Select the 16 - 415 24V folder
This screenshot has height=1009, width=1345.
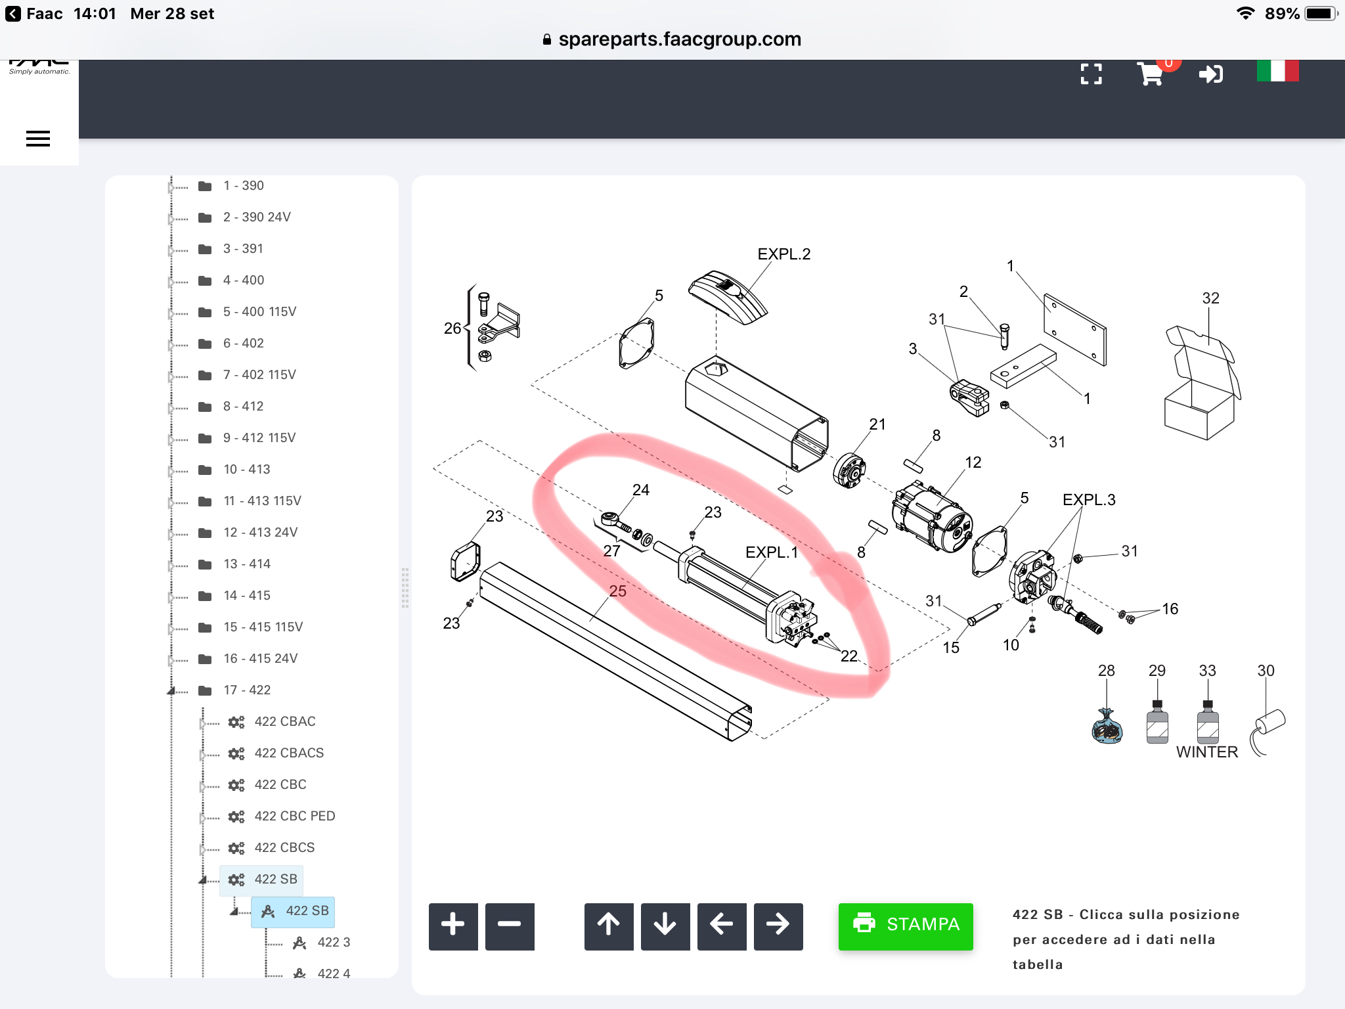(x=260, y=659)
